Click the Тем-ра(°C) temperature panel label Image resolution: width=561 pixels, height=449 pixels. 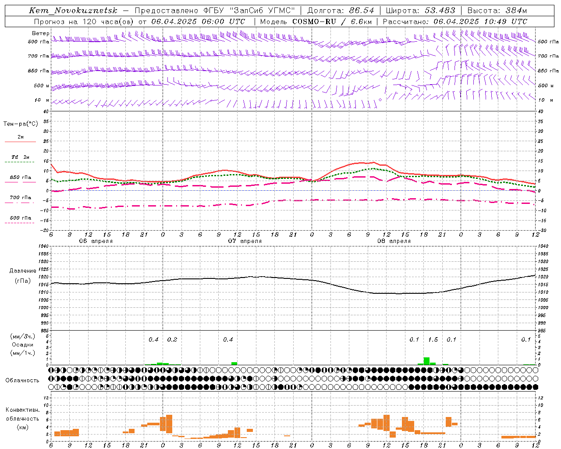click(21, 124)
